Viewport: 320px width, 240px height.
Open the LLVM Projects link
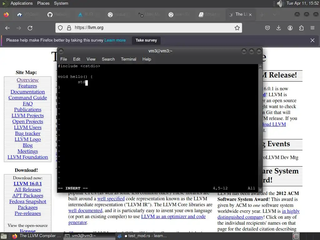(27, 116)
